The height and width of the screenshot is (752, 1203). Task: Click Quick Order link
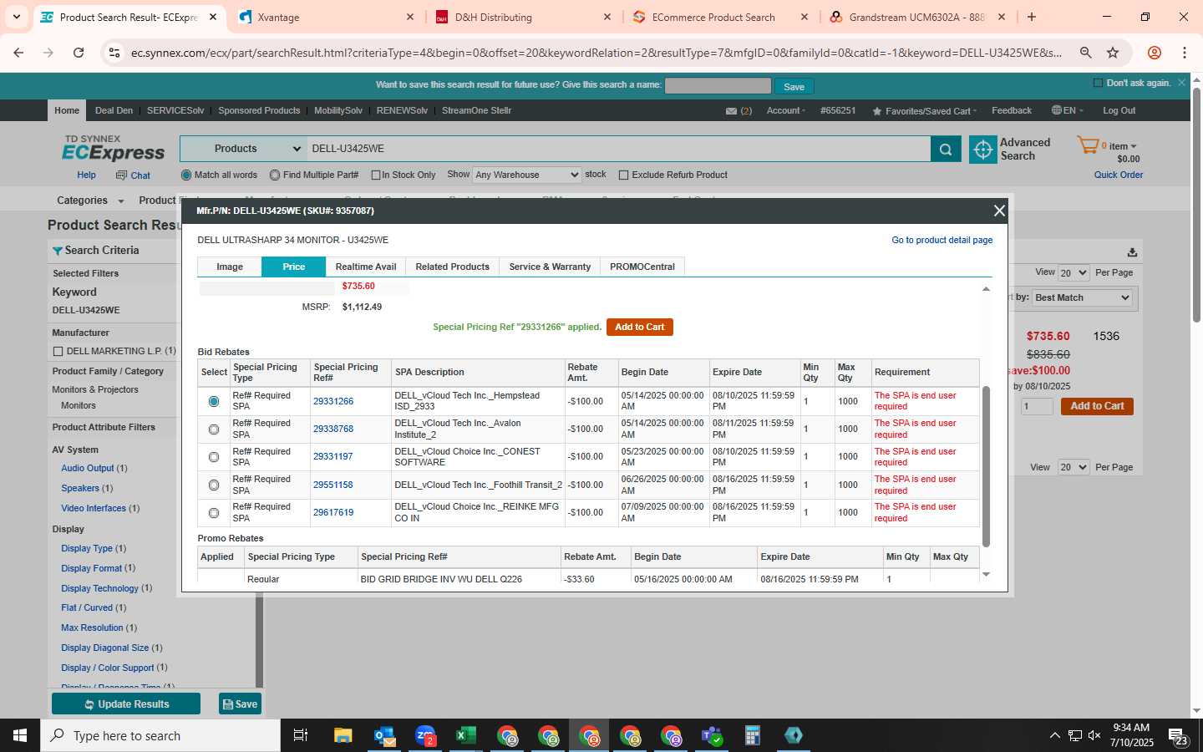1119,175
